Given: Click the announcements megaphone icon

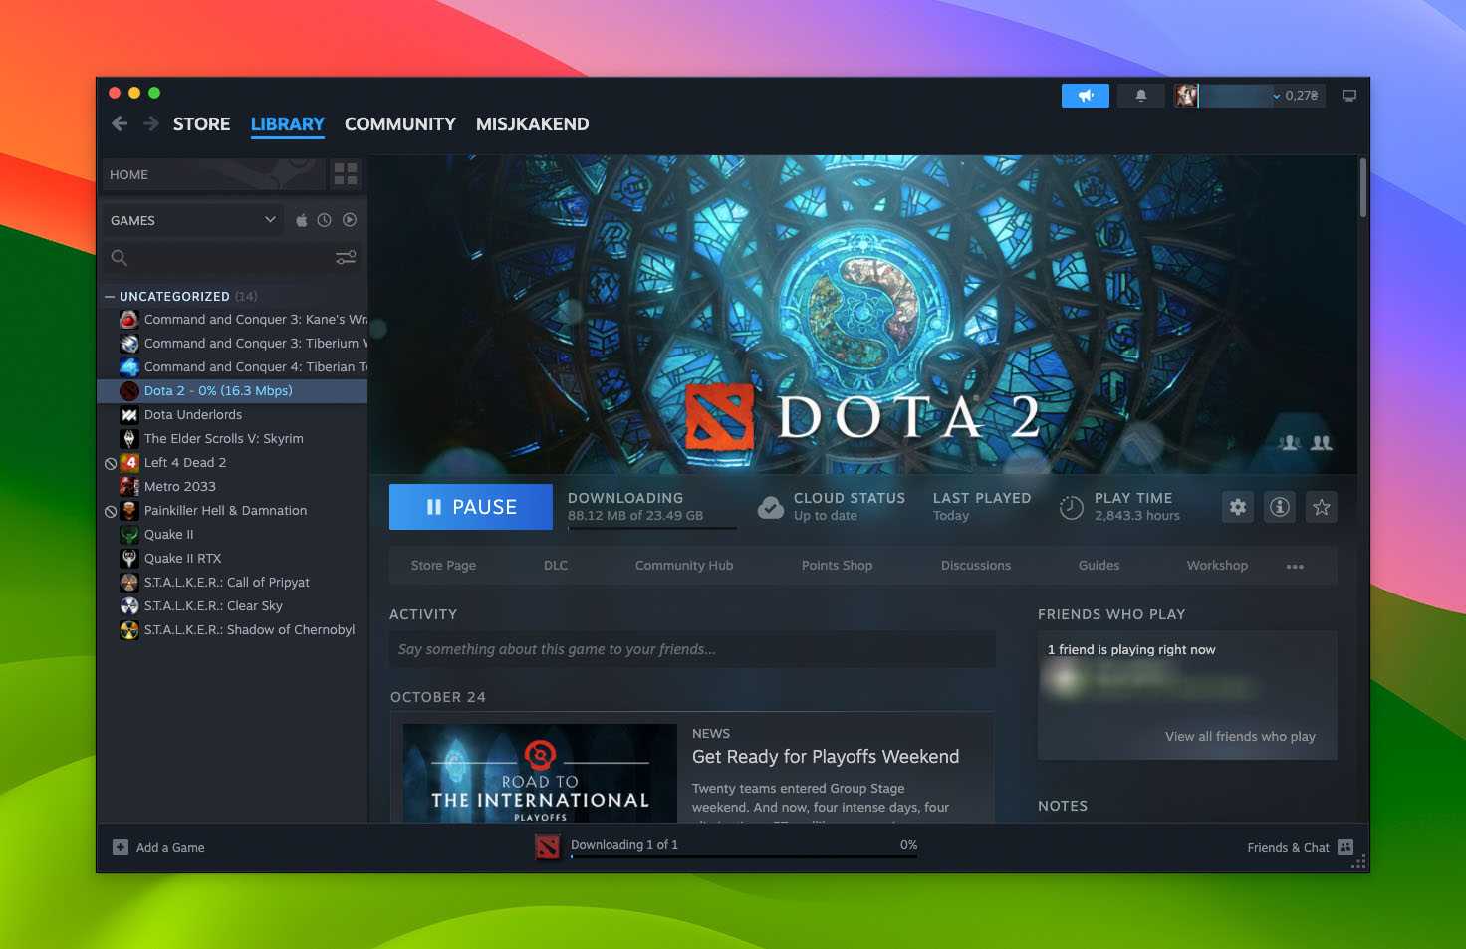Looking at the screenshot, I should point(1085,96).
